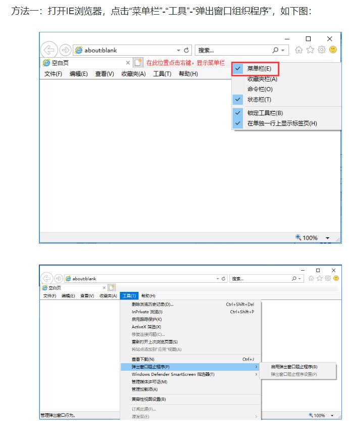Click smiley feedback icon in upper IE window
349x433 pixels.
[333, 50]
